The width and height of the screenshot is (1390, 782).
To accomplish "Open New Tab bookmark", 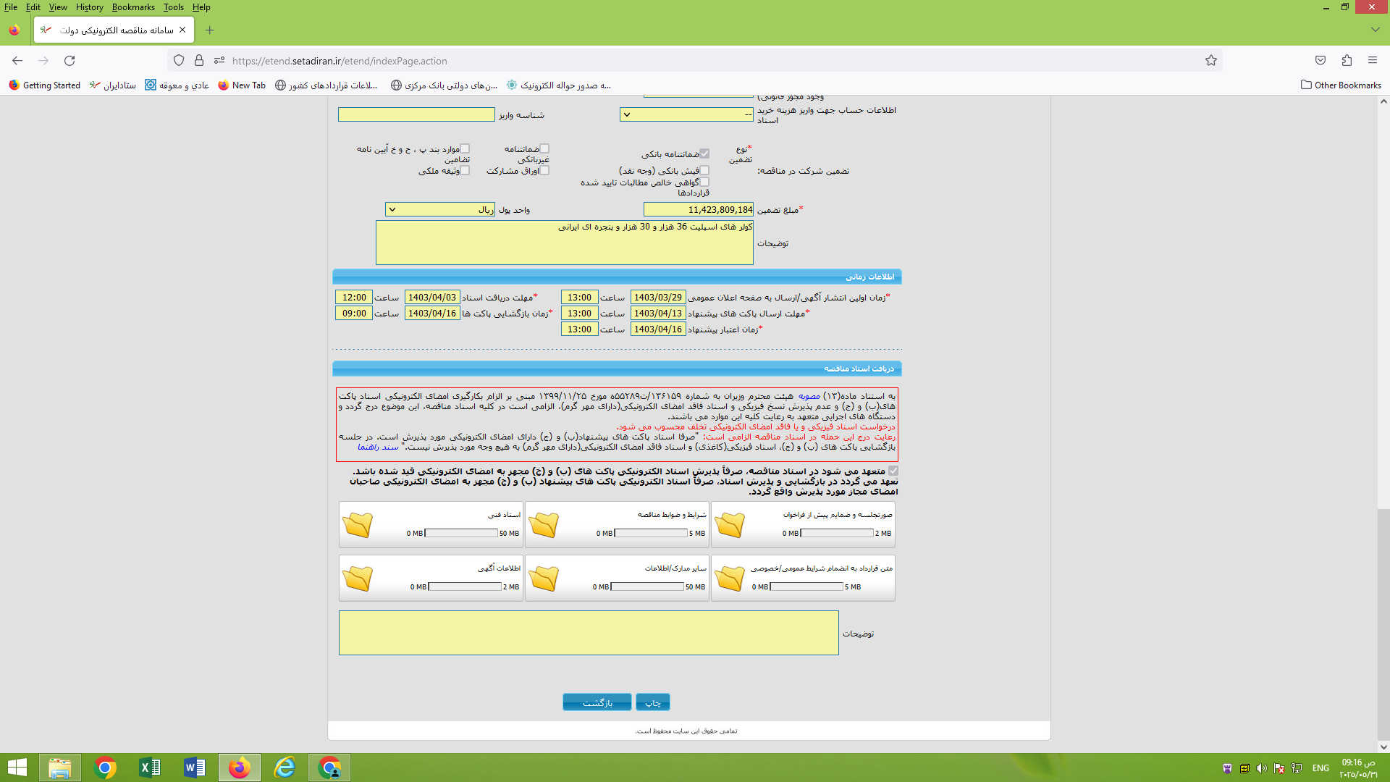I will [x=242, y=85].
